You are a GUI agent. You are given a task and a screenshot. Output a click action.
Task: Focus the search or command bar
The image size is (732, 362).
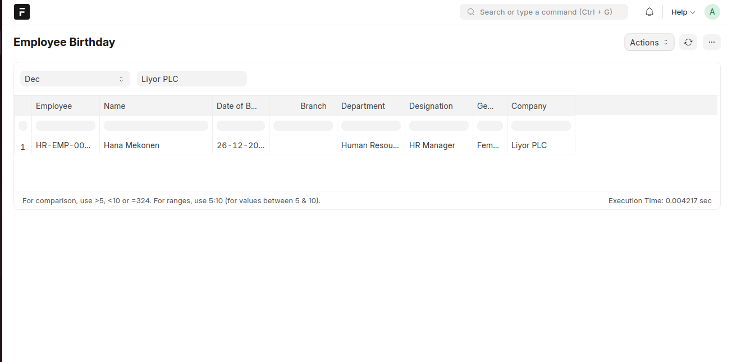coord(546,12)
